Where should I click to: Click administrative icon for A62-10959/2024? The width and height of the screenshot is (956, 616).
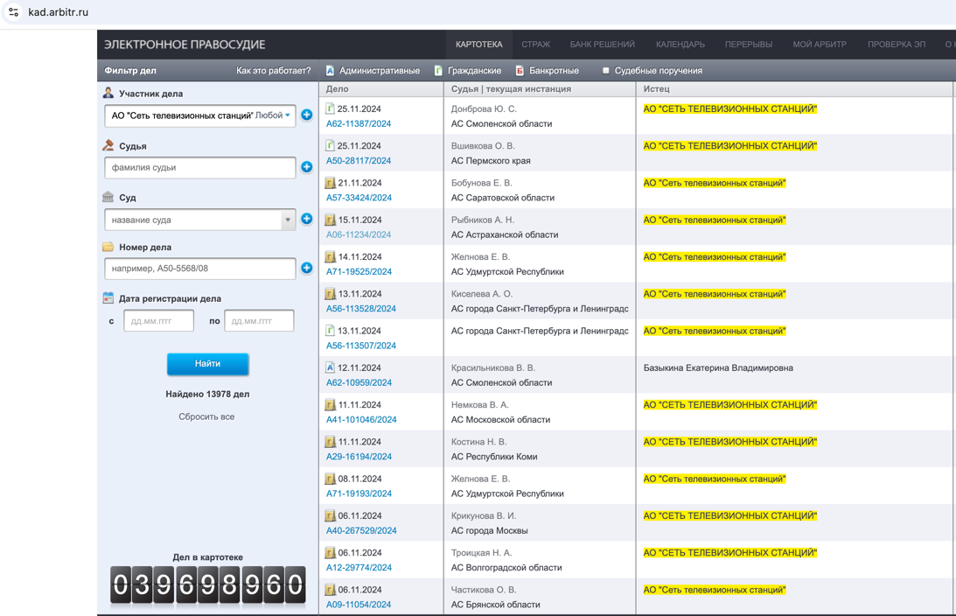coord(330,367)
